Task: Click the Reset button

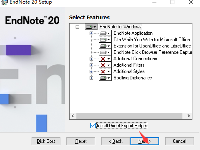Action: [81, 141]
